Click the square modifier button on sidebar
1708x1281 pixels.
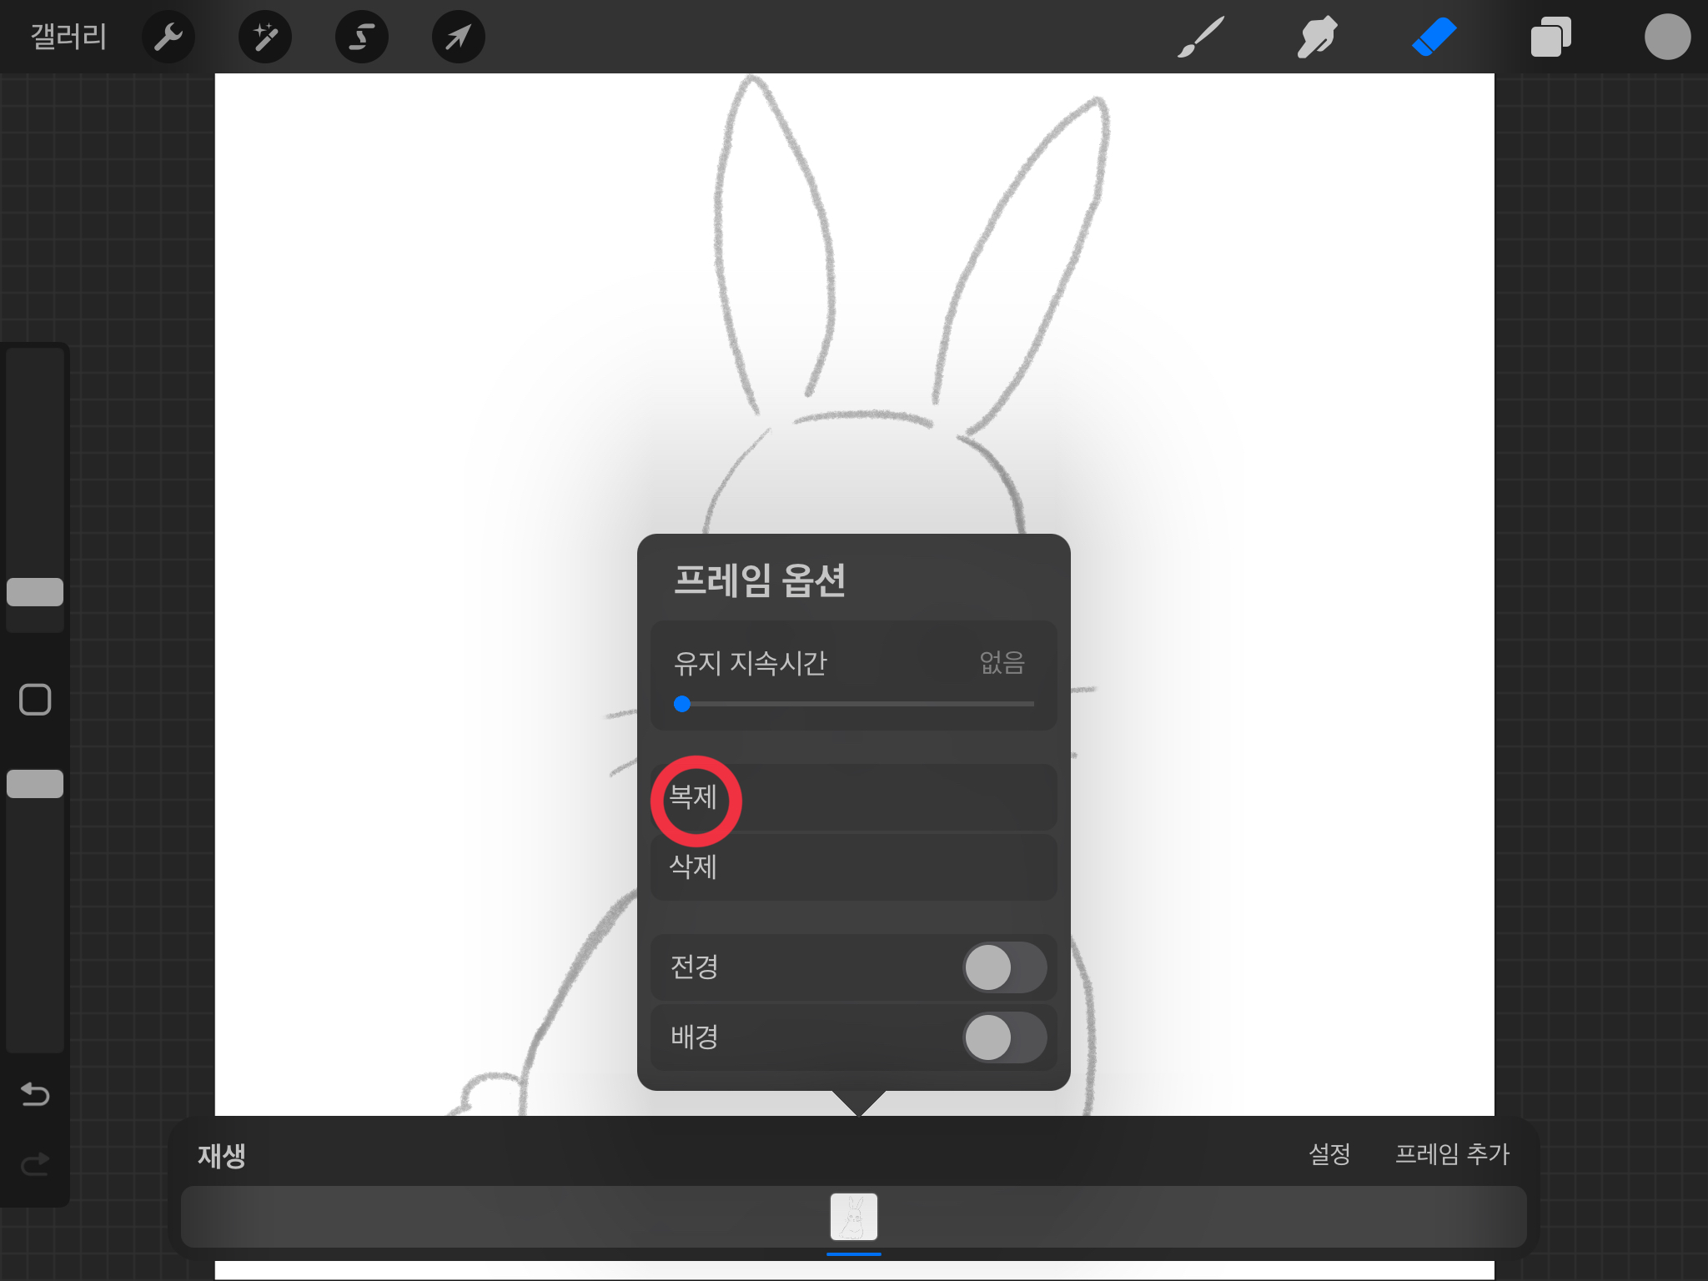click(35, 700)
